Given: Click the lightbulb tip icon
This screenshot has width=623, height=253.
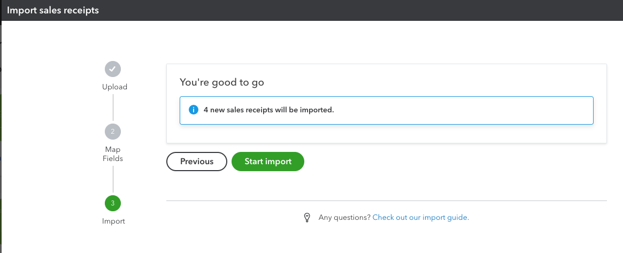Looking at the screenshot, I should (x=307, y=217).
